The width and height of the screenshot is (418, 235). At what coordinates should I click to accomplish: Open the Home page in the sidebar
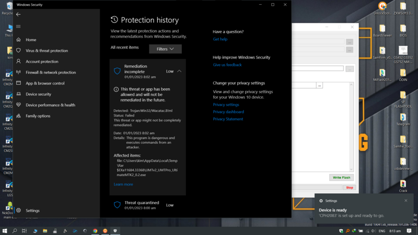click(31, 40)
